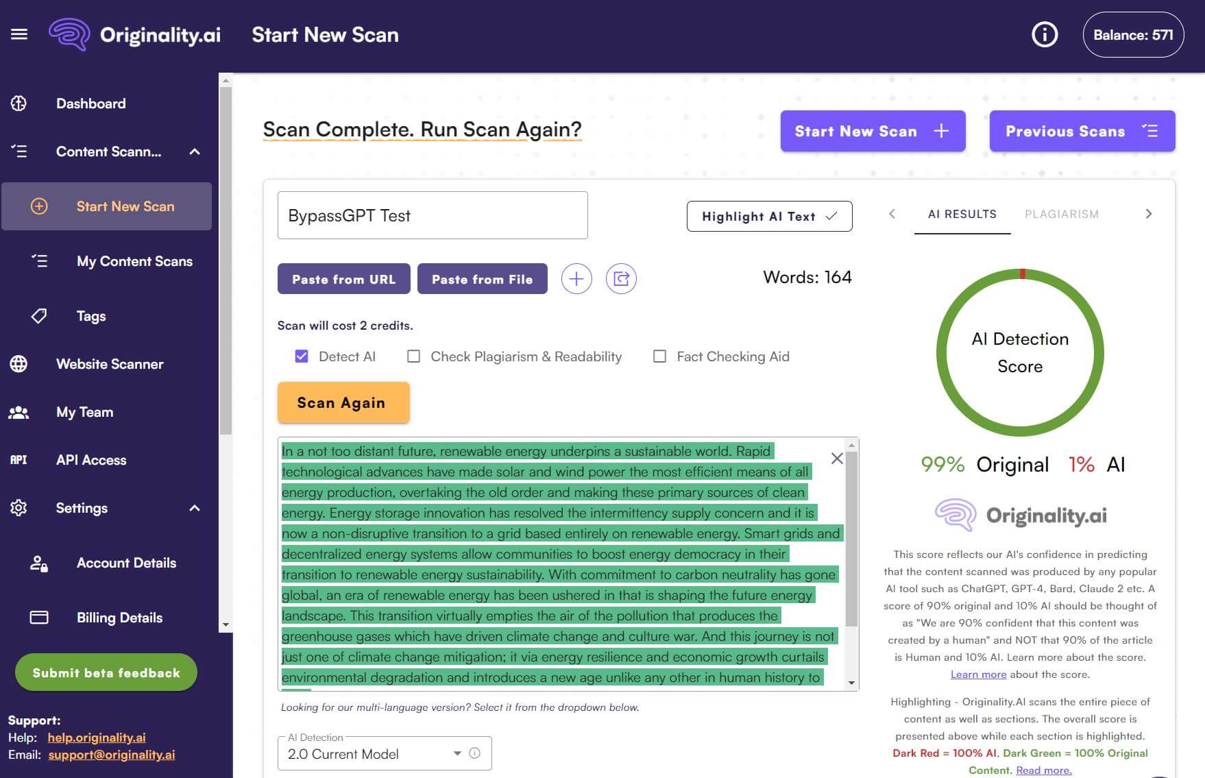Viewport: 1205px width, 778px height.
Task: Click the BypassGPT Test title field
Action: (432, 215)
